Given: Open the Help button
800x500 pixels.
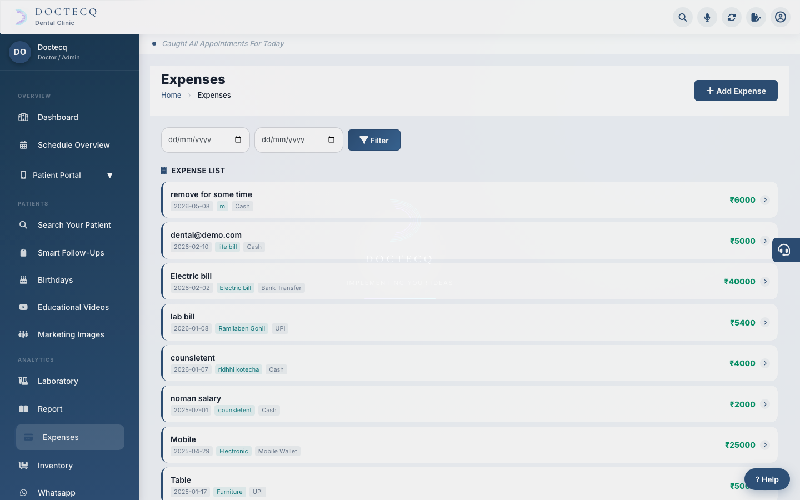Looking at the screenshot, I should 767,479.
